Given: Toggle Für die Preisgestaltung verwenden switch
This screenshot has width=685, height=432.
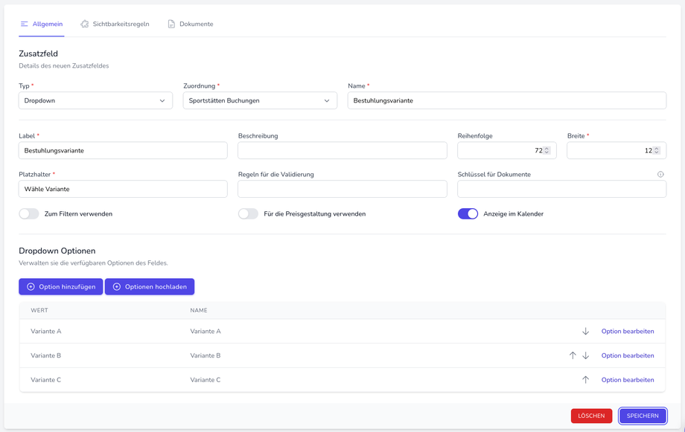Looking at the screenshot, I should click(249, 214).
